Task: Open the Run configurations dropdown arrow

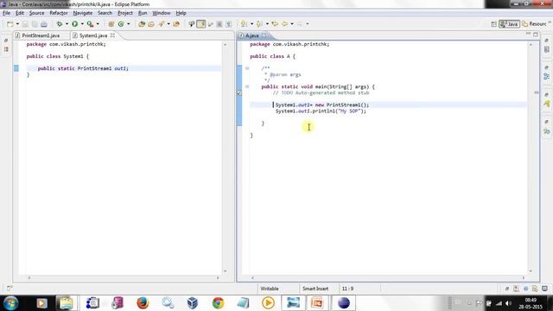Action: 82,24
